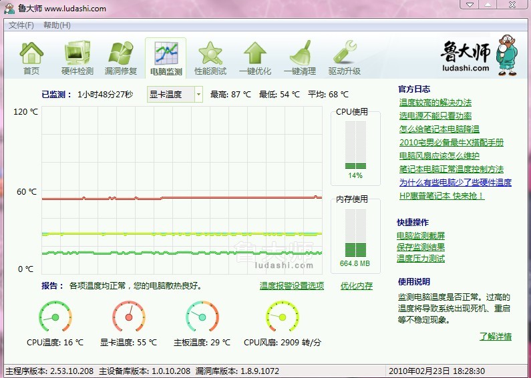The width and height of the screenshot is (531, 378).
Task: Click the 官方日志 heading
Action: (414, 89)
